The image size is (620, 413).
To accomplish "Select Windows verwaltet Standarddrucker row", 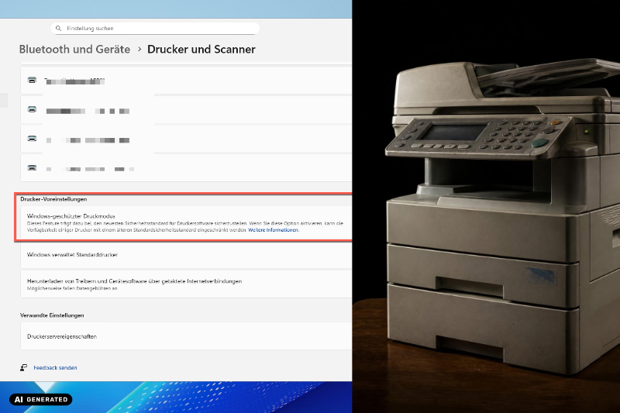I will (186, 255).
